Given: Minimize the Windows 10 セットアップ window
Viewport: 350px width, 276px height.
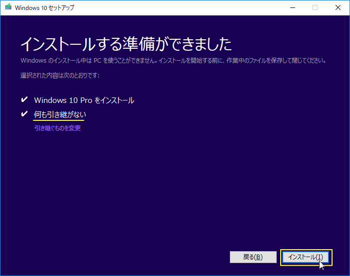Looking at the screenshot, I should pos(293,7).
